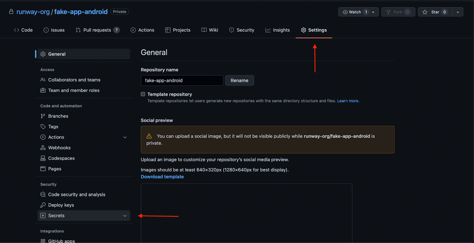The height and width of the screenshot is (243, 474).
Task: Click the Download template link
Action: click(162, 177)
